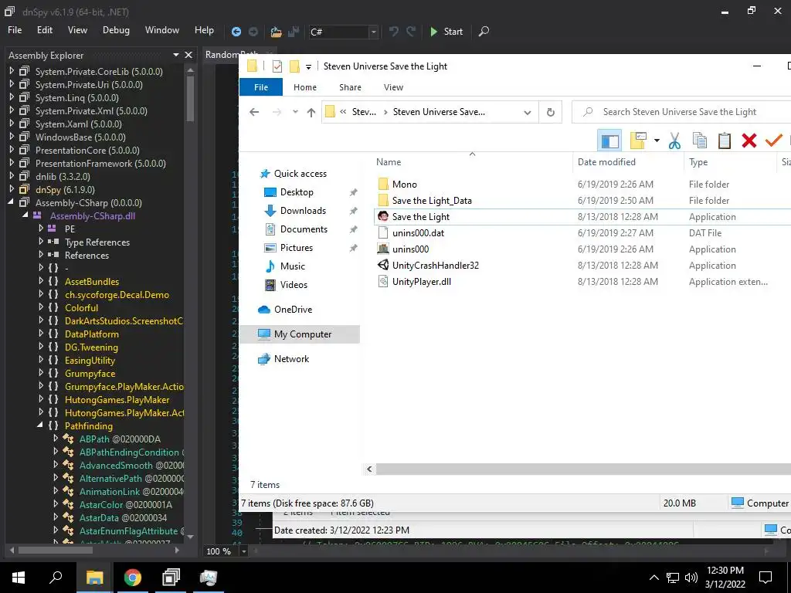The height and width of the screenshot is (593, 791).
Task: Click the Windows Start button
Action: (x=19, y=578)
